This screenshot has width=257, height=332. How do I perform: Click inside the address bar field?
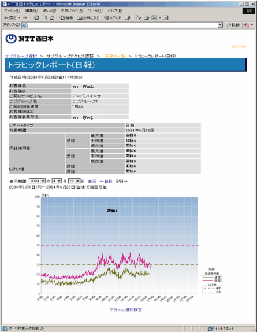click(122, 25)
